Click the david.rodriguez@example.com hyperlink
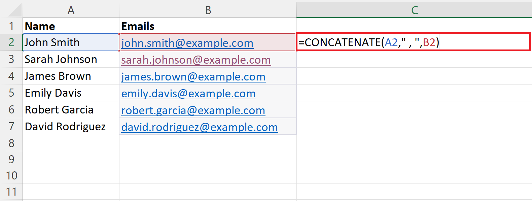Screen dimensions: 532x201 coord(200,127)
